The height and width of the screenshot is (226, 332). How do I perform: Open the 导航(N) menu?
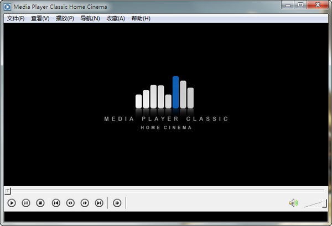[90, 19]
